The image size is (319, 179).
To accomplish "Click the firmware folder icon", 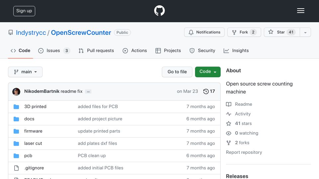I will 16,131.
